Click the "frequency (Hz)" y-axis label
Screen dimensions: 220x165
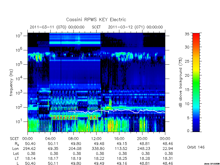(11, 82)
